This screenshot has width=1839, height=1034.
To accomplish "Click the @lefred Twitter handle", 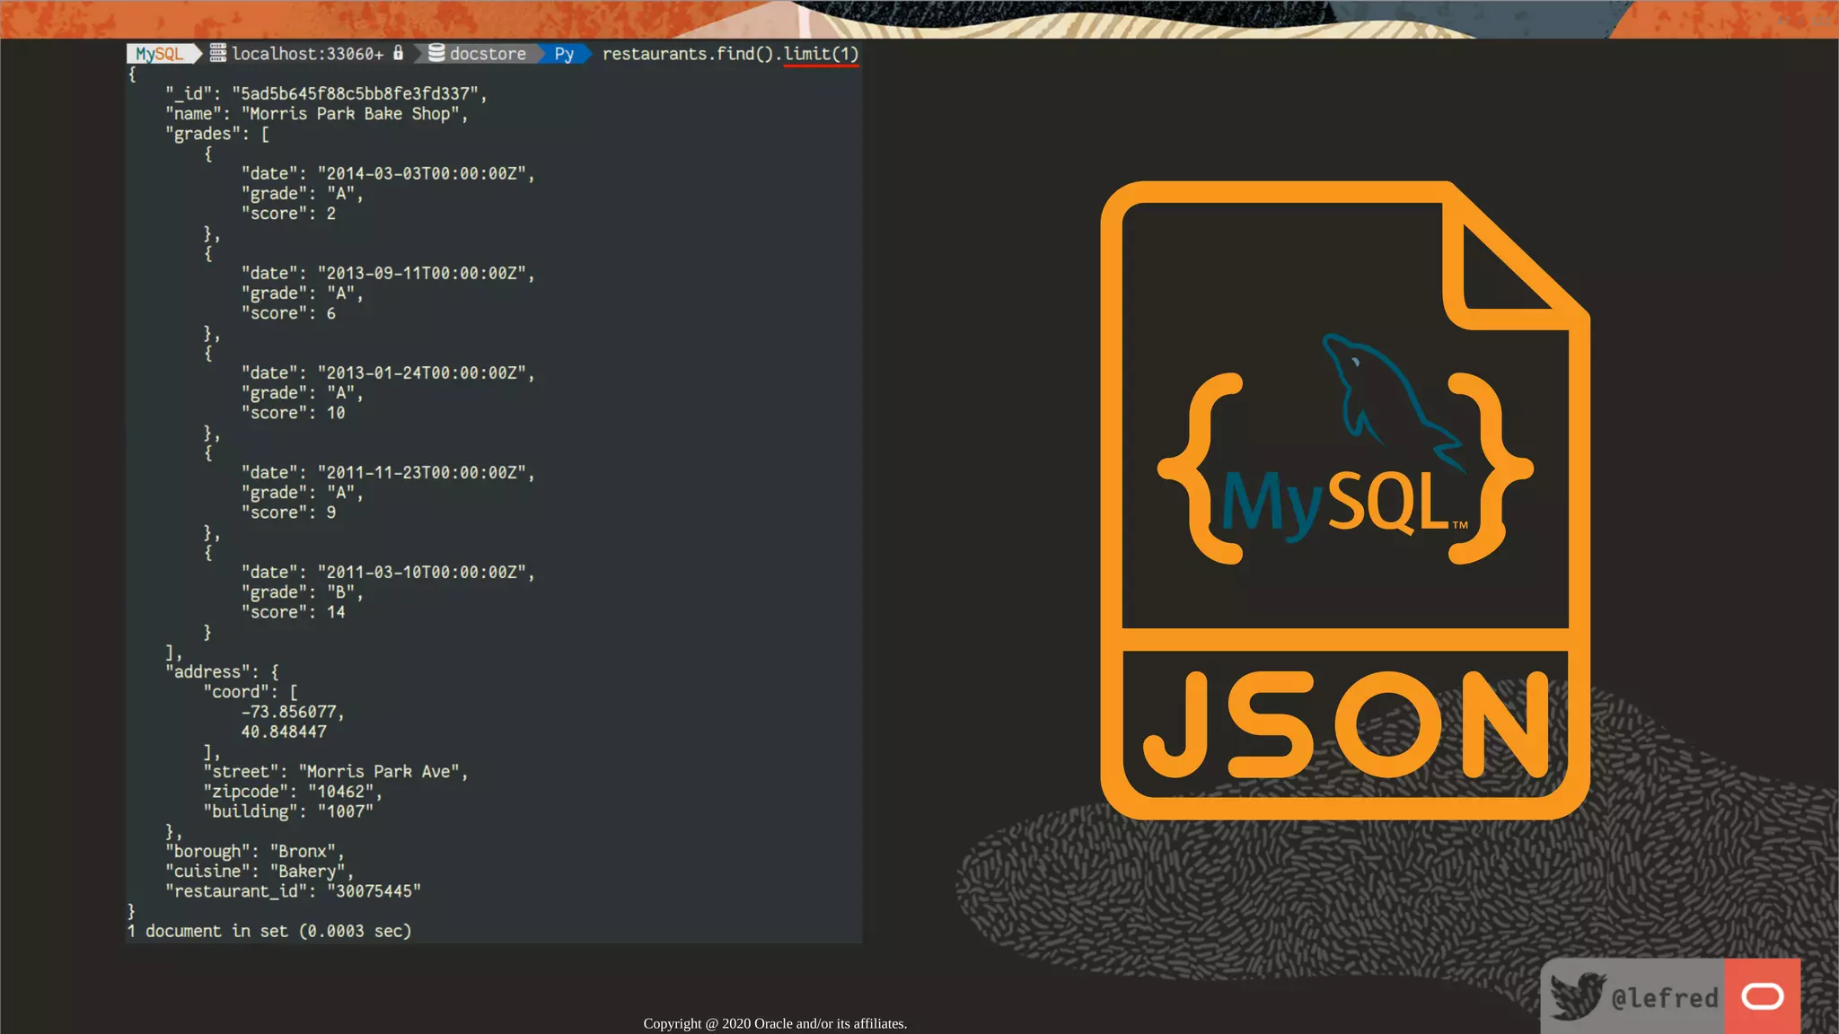I will (x=1664, y=997).
